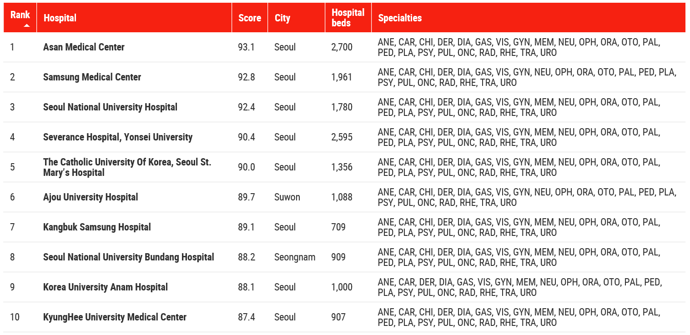Click the Rank sort arrow icon
The image size is (690, 335).
coord(27,25)
